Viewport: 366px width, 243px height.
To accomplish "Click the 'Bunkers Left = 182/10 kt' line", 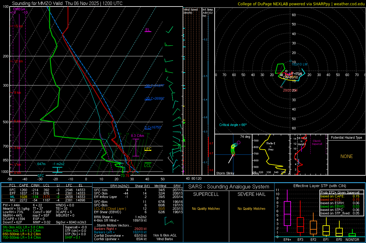I will [120, 232].
